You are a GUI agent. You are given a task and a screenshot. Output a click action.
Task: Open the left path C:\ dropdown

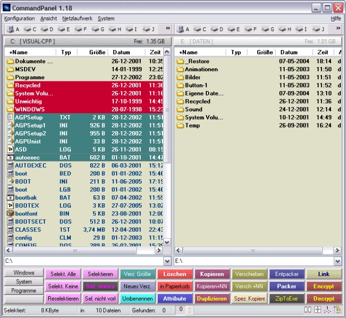pos(167,261)
